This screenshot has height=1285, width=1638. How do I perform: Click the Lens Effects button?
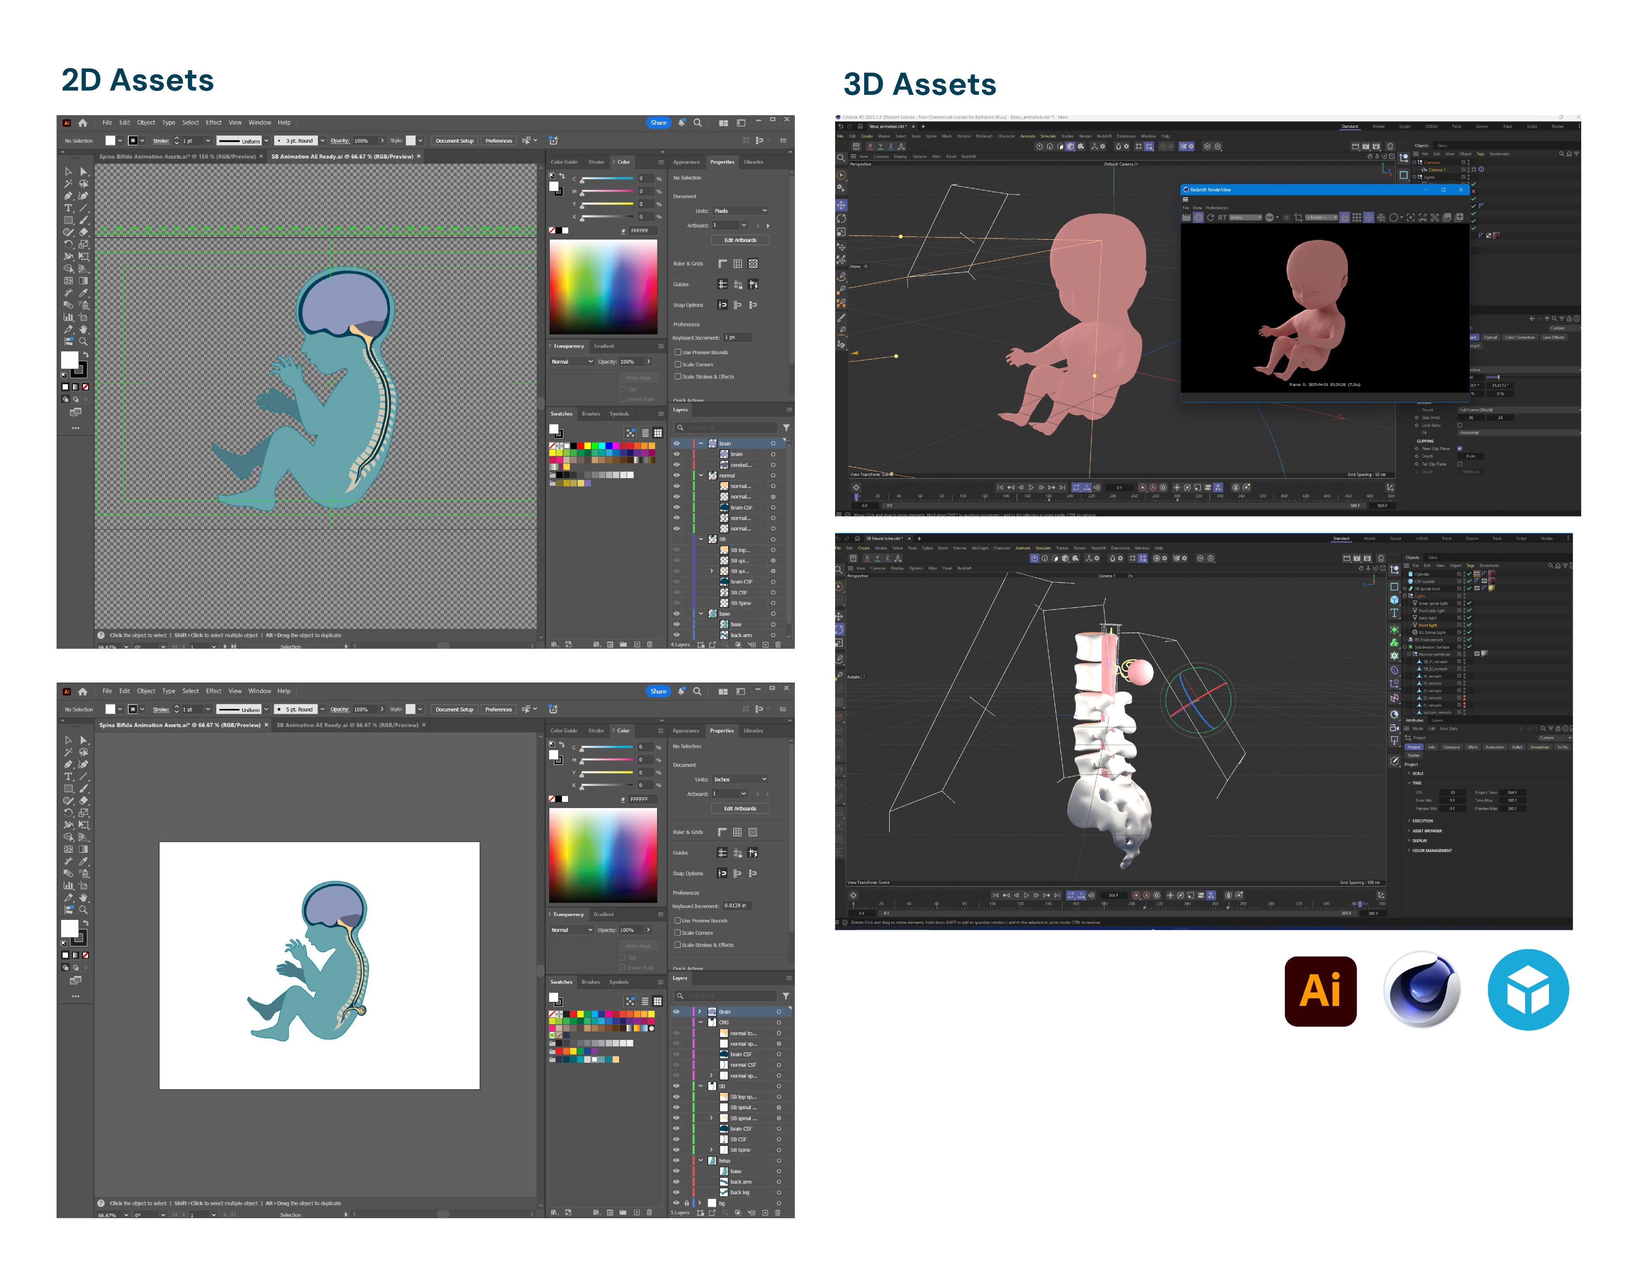click(x=1553, y=337)
